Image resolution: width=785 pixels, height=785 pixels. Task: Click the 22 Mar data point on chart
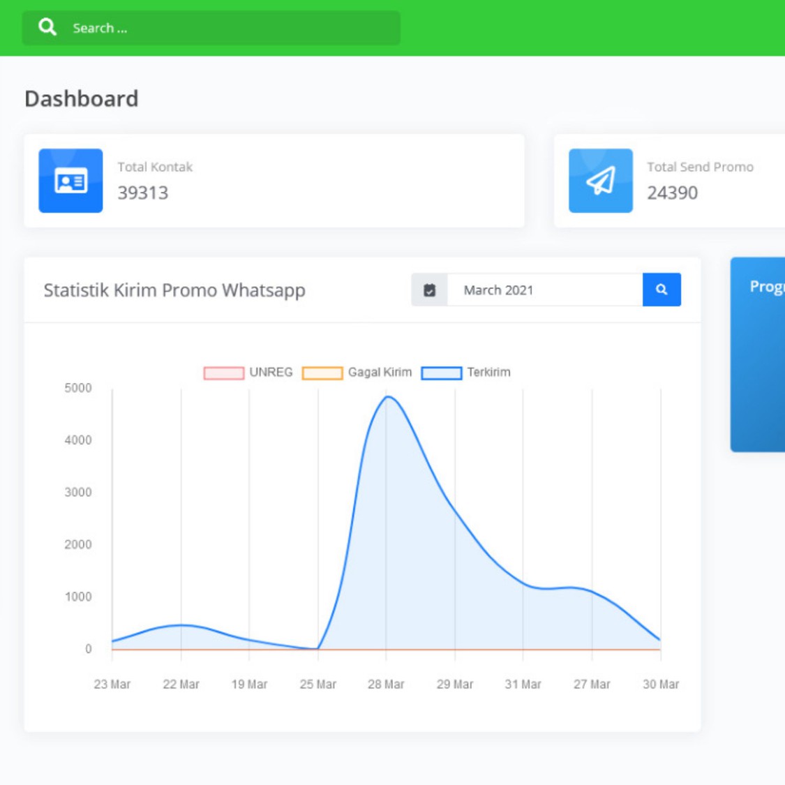[181, 625]
